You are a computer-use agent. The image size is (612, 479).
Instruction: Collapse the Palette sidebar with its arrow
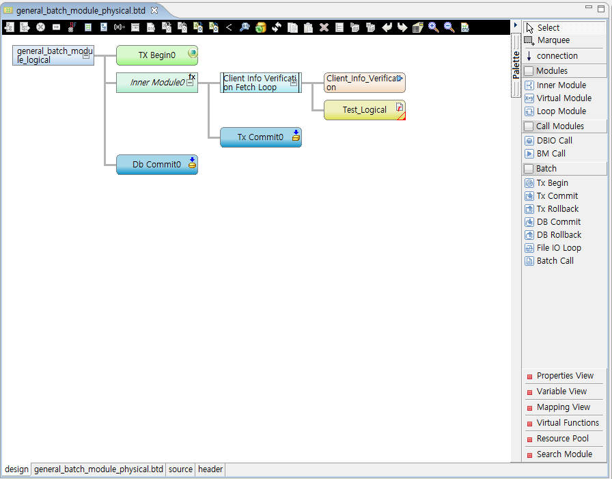pos(516,24)
